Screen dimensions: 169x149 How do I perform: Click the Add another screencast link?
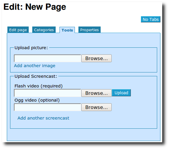click(43, 118)
